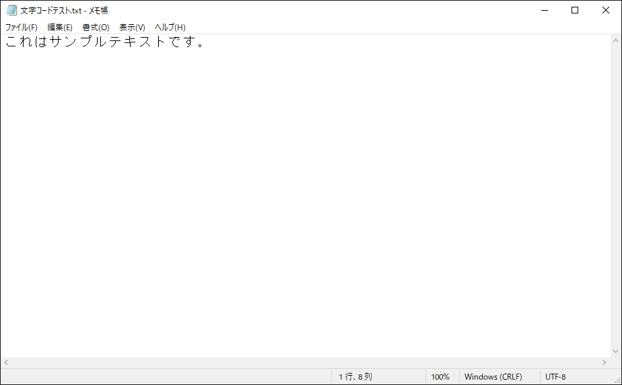This screenshot has height=385, width=622.
Task: Click the Windows (CRLF) status field
Action: [x=493, y=377]
